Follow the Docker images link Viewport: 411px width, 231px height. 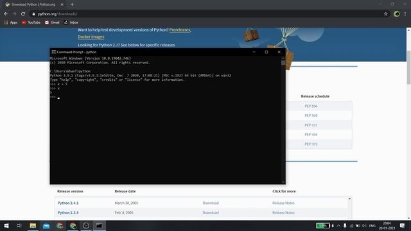click(91, 37)
